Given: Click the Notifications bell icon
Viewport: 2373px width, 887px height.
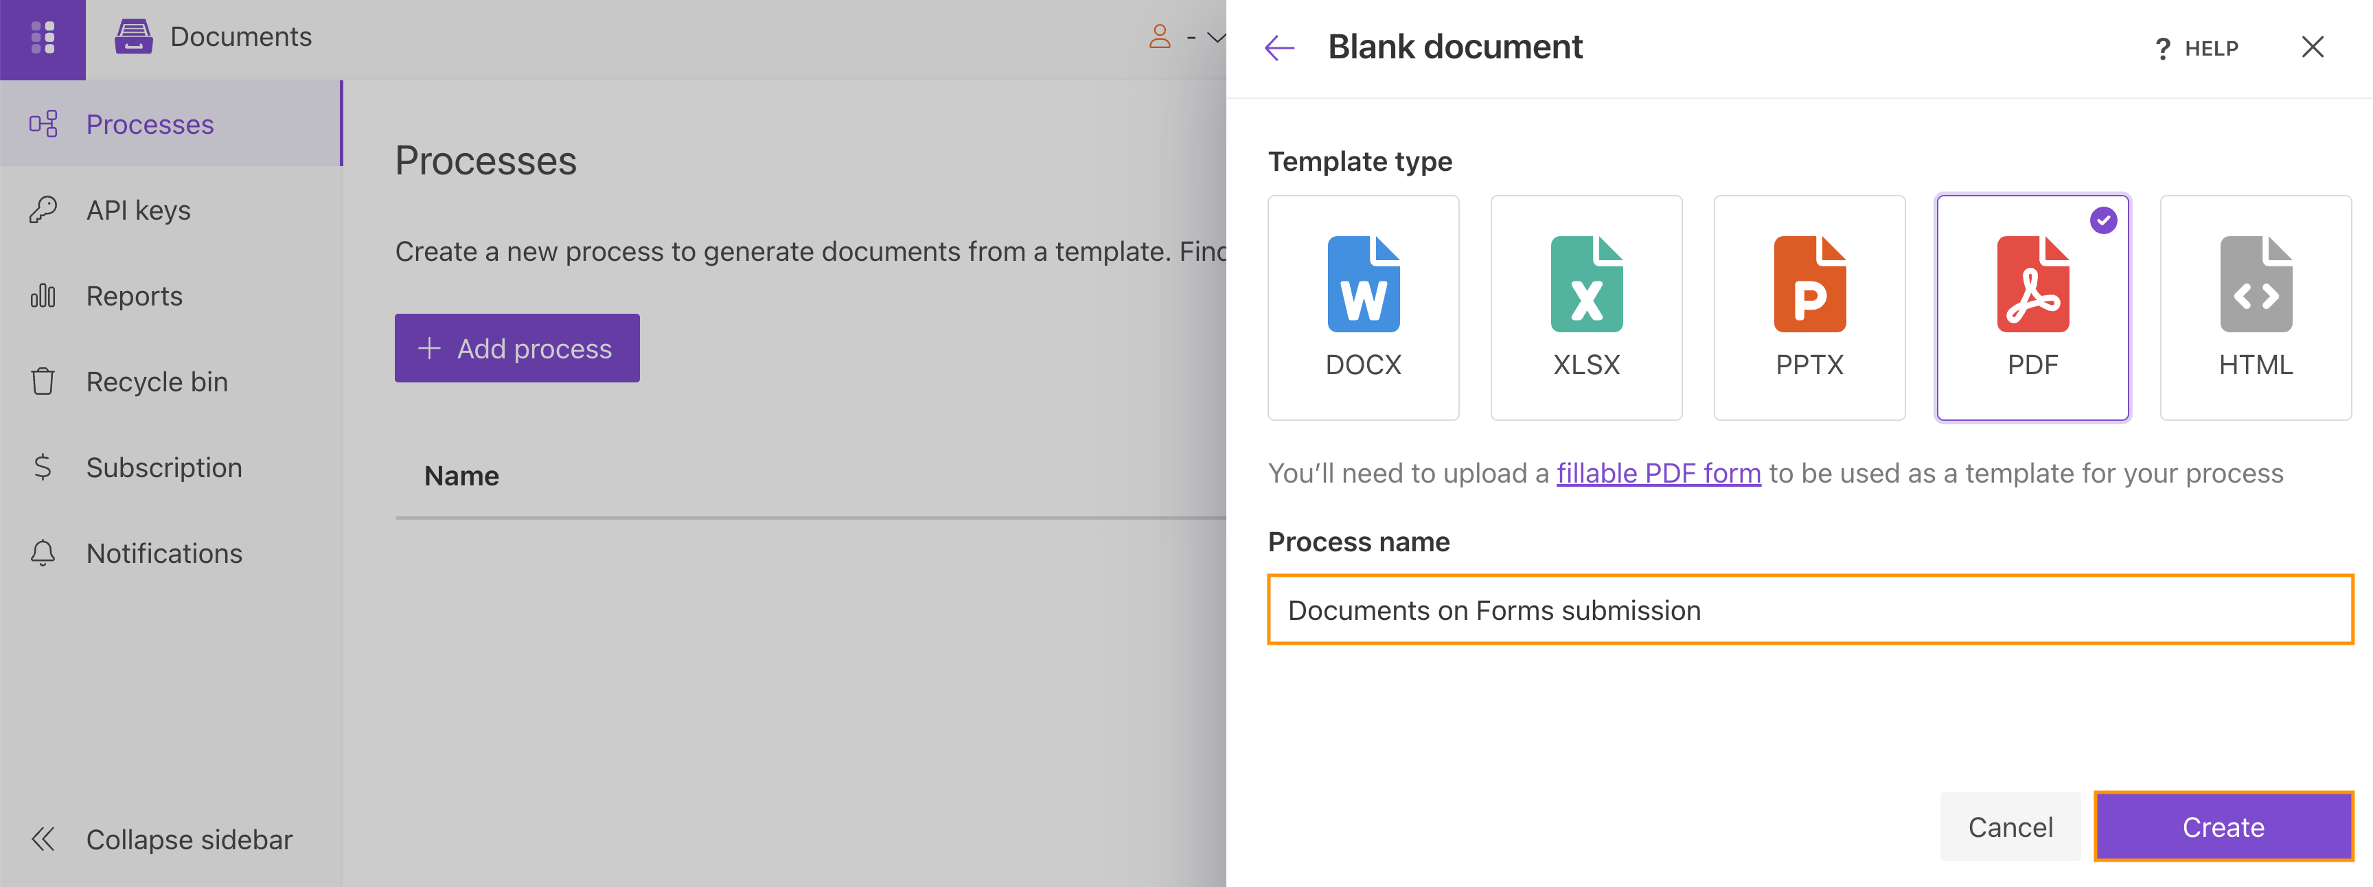Looking at the screenshot, I should pyautogui.click(x=43, y=553).
